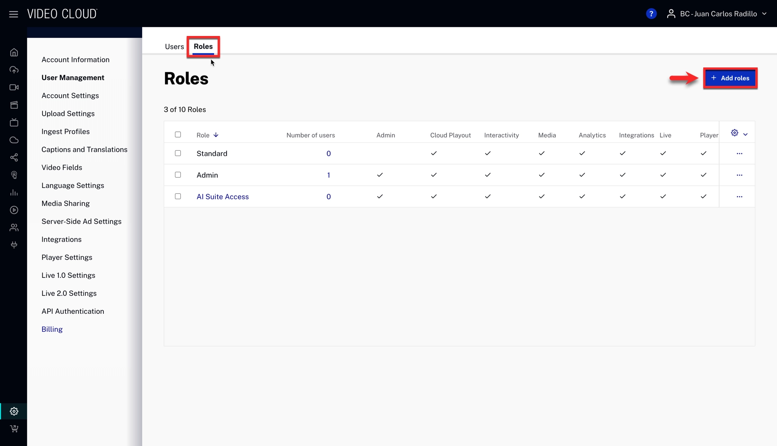The width and height of the screenshot is (777, 446).
Task: Open Account Settings in the side menu
Action: pos(70,96)
